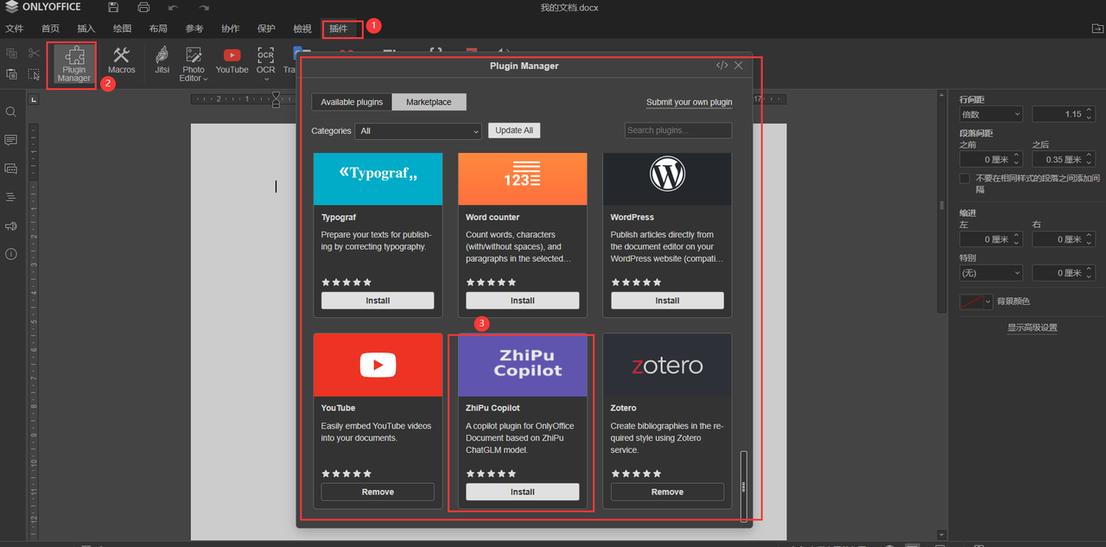This screenshot has height=547, width=1106.
Task: Switch to the 插件 tab
Action: (338, 29)
